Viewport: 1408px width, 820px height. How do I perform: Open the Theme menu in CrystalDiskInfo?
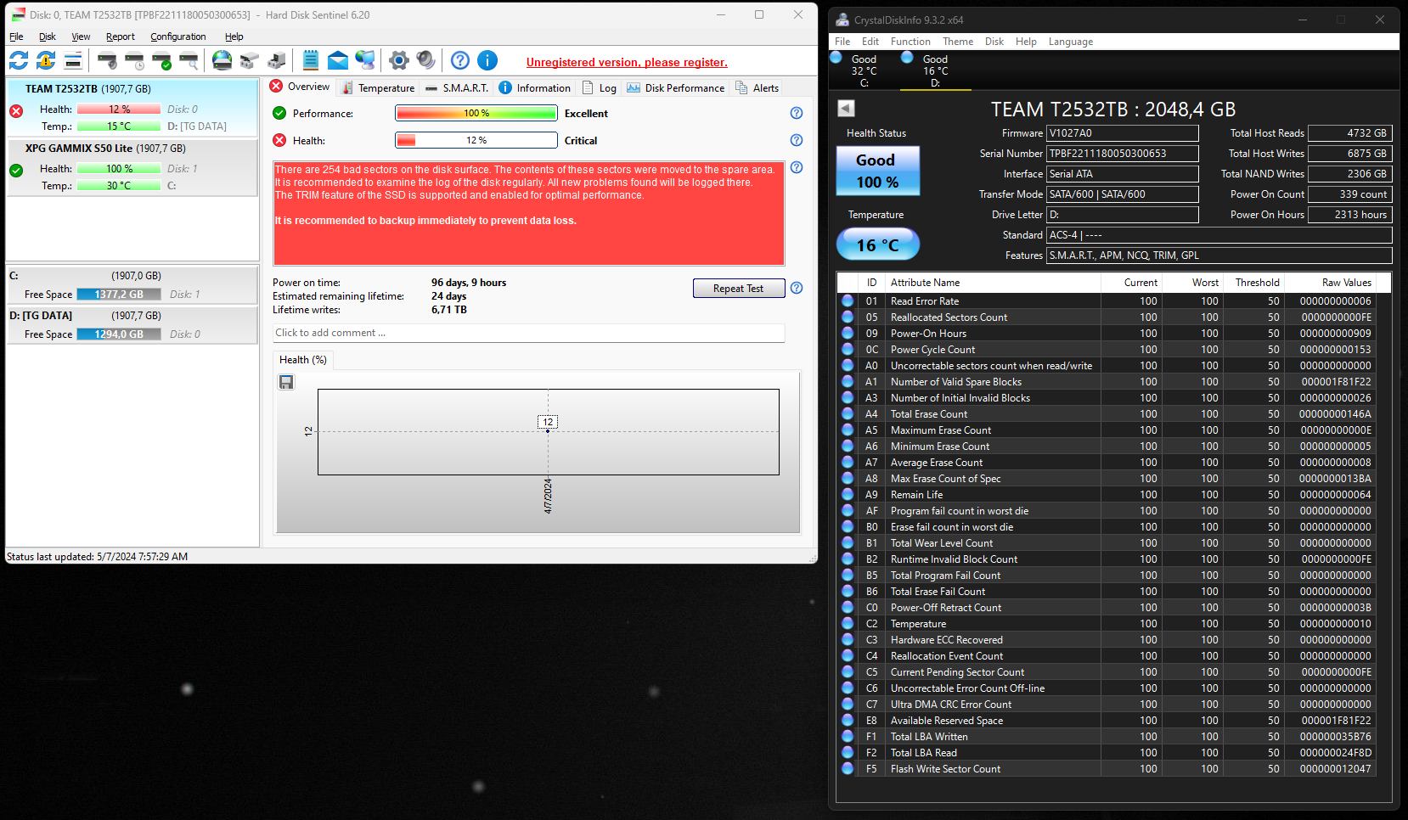point(958,42)
